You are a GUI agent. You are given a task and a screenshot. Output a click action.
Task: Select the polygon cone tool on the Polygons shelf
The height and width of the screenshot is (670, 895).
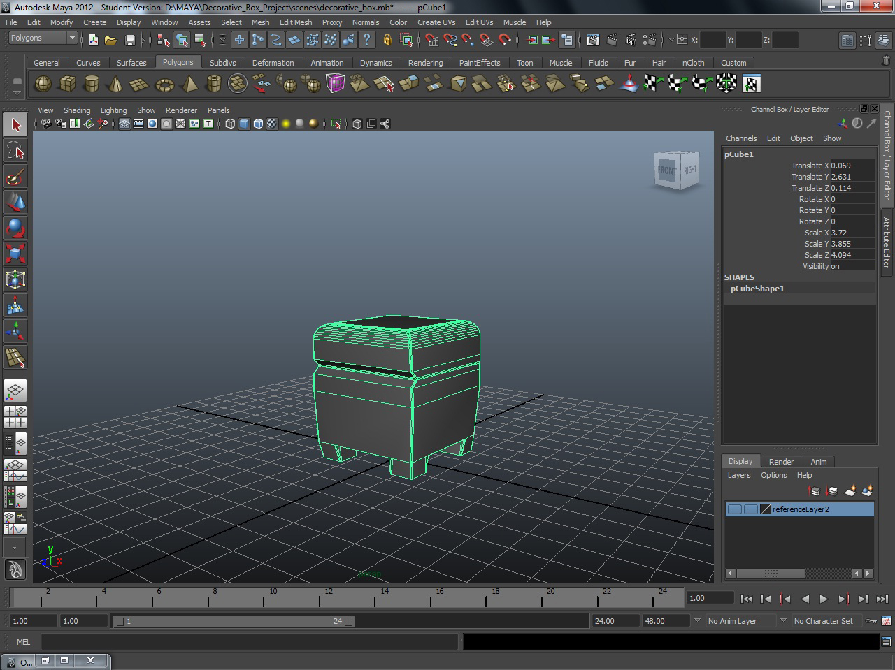point(116,84)
